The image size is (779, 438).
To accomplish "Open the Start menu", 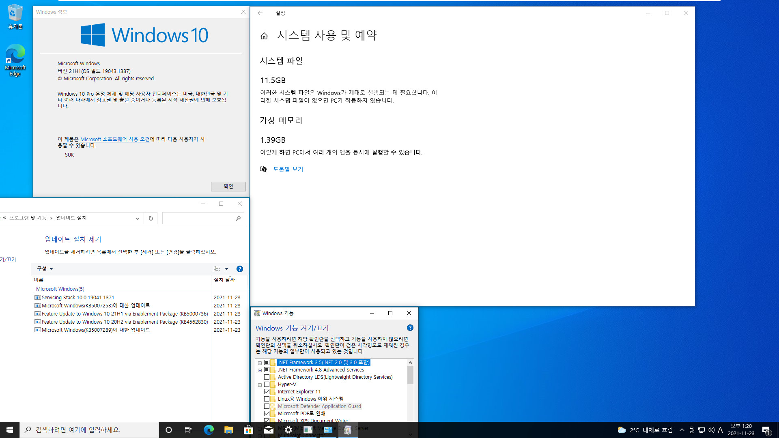I will 10,430.
